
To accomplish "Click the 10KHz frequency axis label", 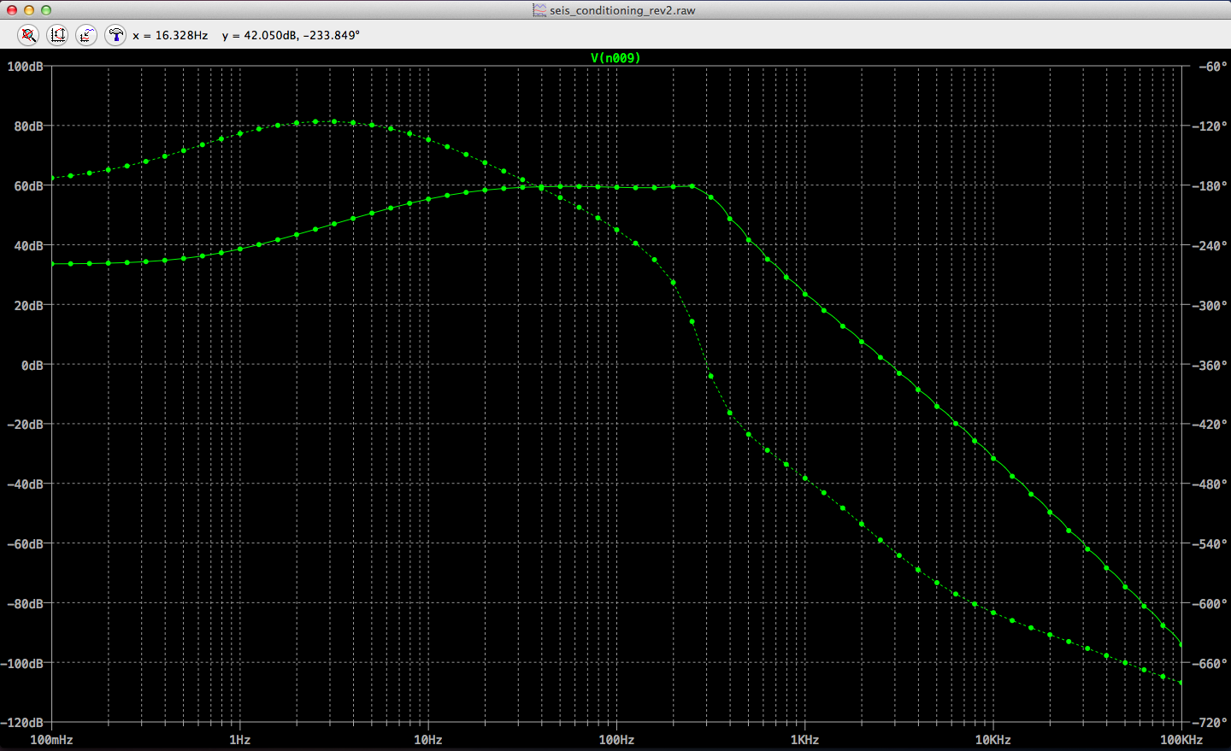I will tap(993, 740).
